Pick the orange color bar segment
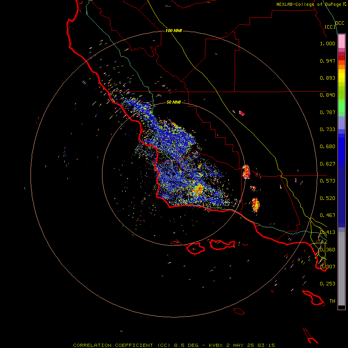This screenshot has width=348, height=348. (341, 67)
